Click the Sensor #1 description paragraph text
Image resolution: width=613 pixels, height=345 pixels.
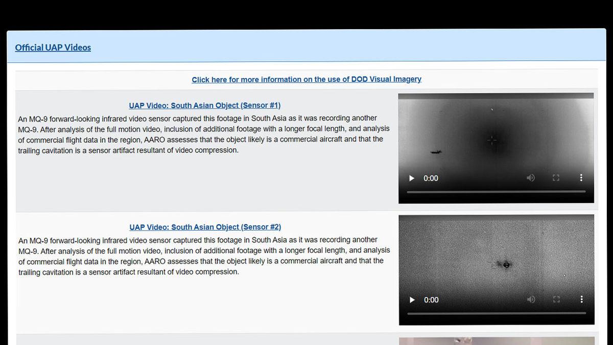click(x=204, y=134)
